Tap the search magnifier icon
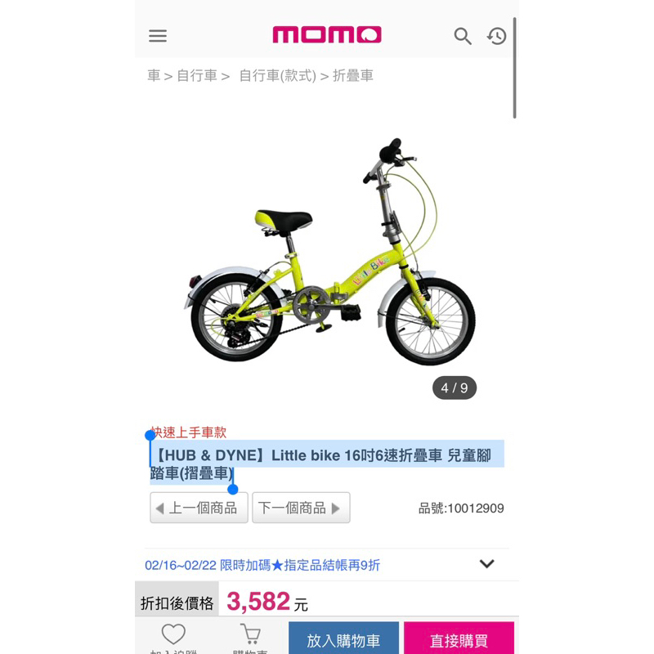The width and height of the screenshot is (654, 654). pyautogui.click(x=463, y=36)
